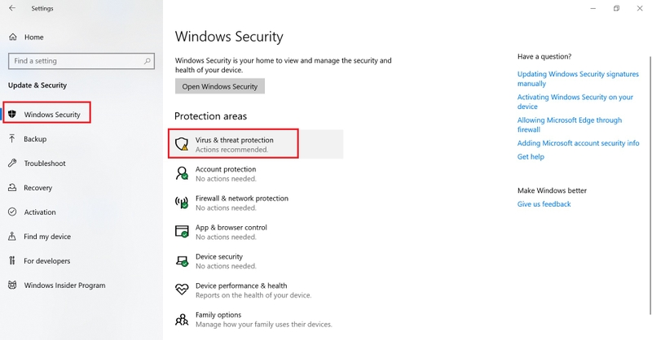
Task: Click the Open Windows Security button
Action: pyautogui.click(x=220, y=86)
